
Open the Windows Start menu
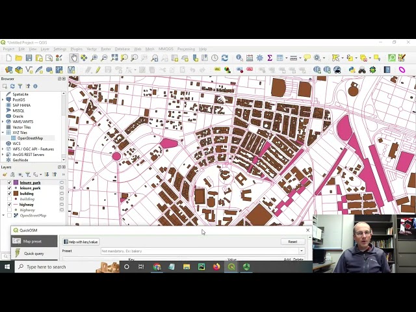(7, 267)
